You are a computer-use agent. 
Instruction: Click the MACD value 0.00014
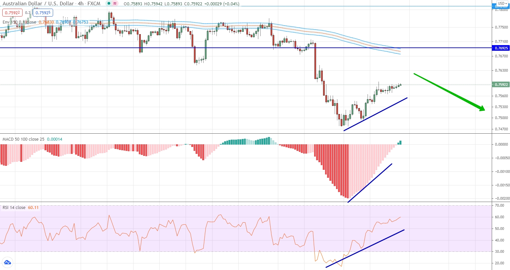(x=54, y=139)
